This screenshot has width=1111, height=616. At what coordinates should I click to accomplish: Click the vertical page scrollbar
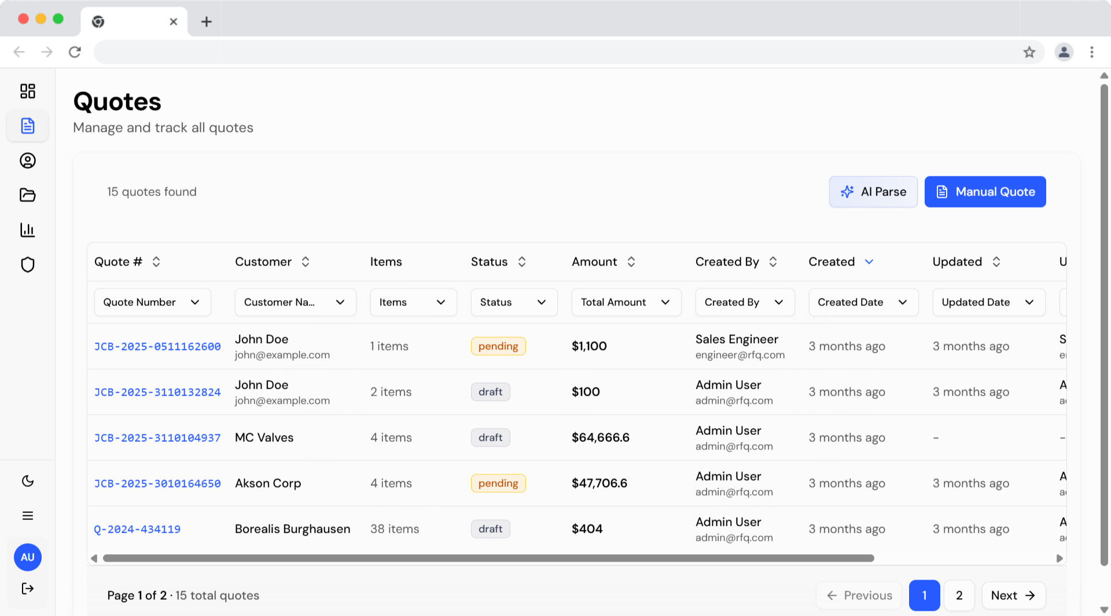click(x=1103, y=324)
